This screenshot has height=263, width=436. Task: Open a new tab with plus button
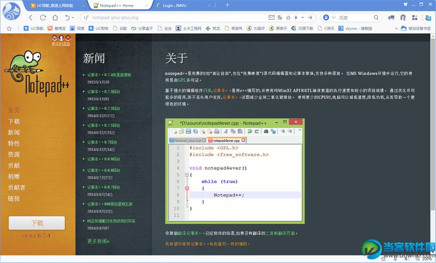tap(227, 5)
